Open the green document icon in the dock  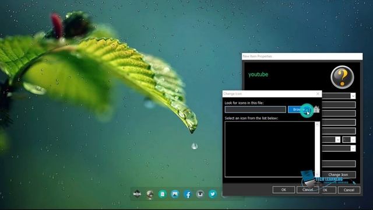click(x=163, y=194)
